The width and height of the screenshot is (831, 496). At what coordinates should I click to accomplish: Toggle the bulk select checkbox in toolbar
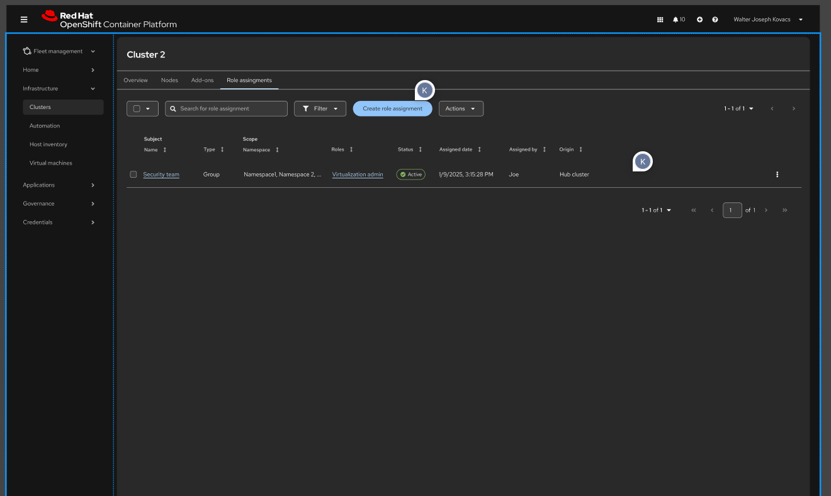tap(137, 109)
